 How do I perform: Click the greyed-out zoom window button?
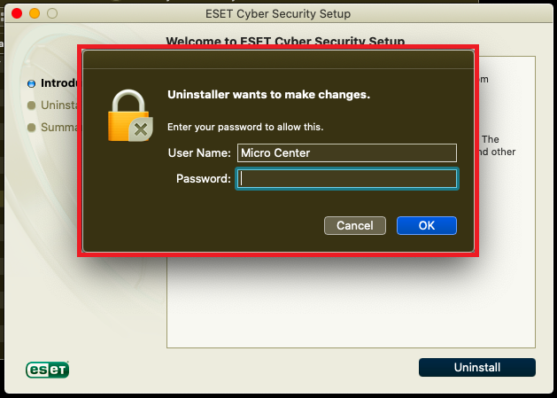52,13
